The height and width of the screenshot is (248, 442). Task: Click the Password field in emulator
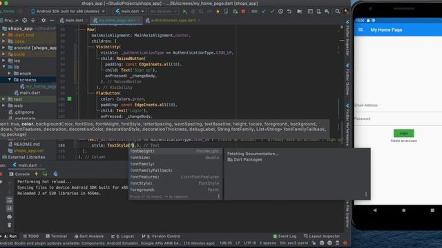point(398,118)
